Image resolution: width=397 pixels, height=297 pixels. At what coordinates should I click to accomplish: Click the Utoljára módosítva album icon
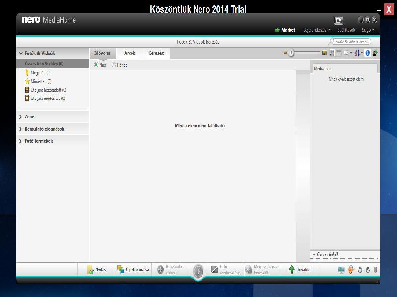tap(27, 98)
